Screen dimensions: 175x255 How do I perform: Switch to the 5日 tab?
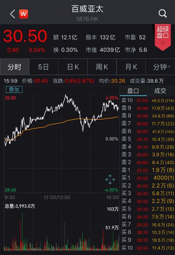43,67
